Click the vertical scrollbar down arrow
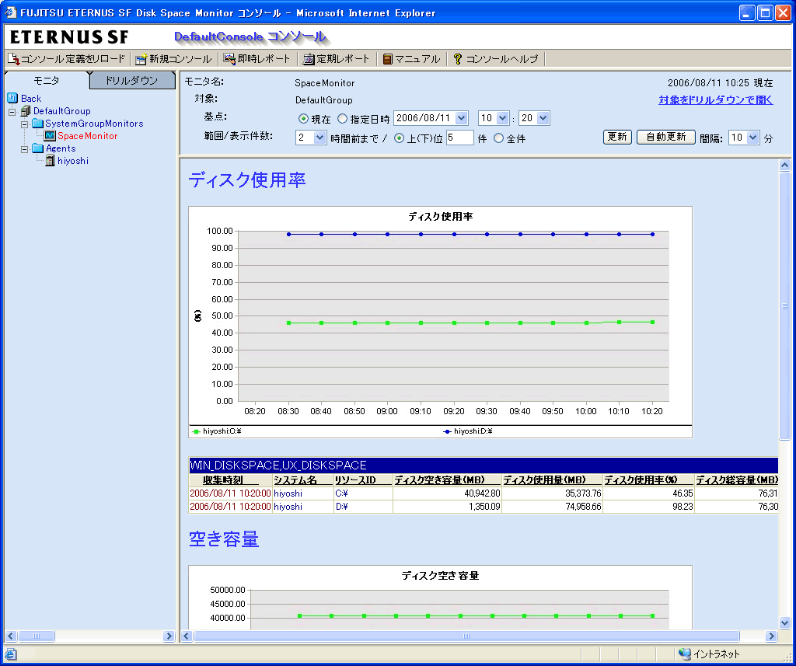Viewport: 796px width, 666px height. point(784,622)
